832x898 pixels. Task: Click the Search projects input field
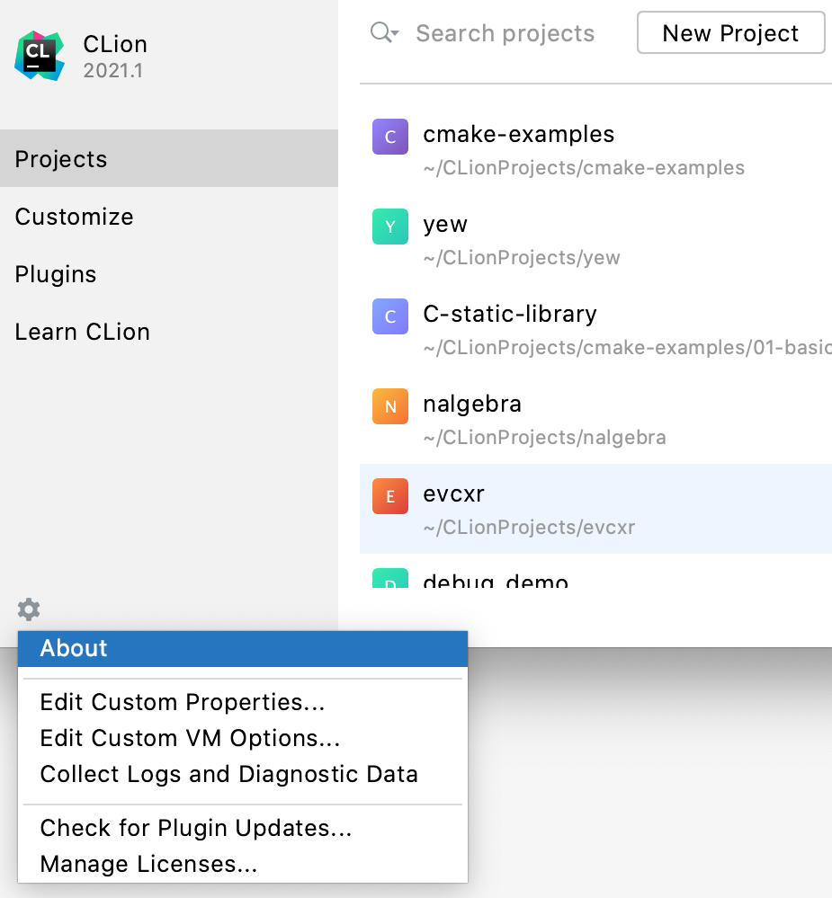point(504,33)
